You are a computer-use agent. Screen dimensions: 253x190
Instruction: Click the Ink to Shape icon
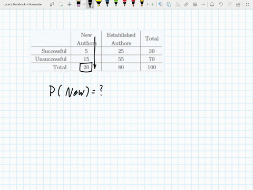pos(169,4)
